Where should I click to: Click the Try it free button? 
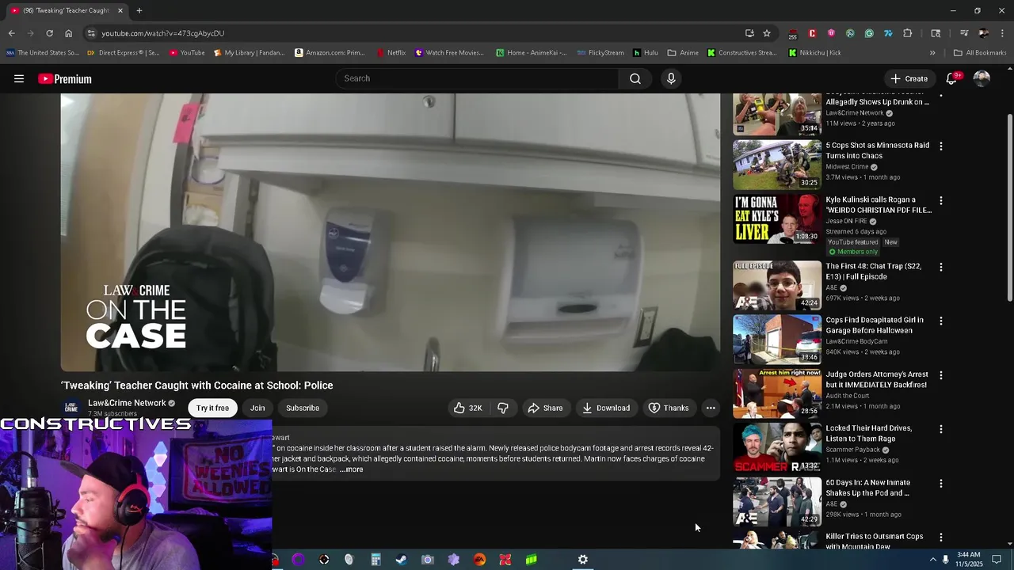(212, 408)
